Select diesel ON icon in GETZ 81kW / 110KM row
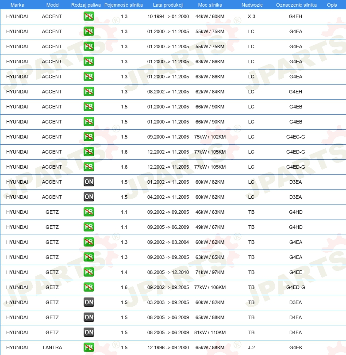This screenshot has height=355, width=346. (88, 332)
